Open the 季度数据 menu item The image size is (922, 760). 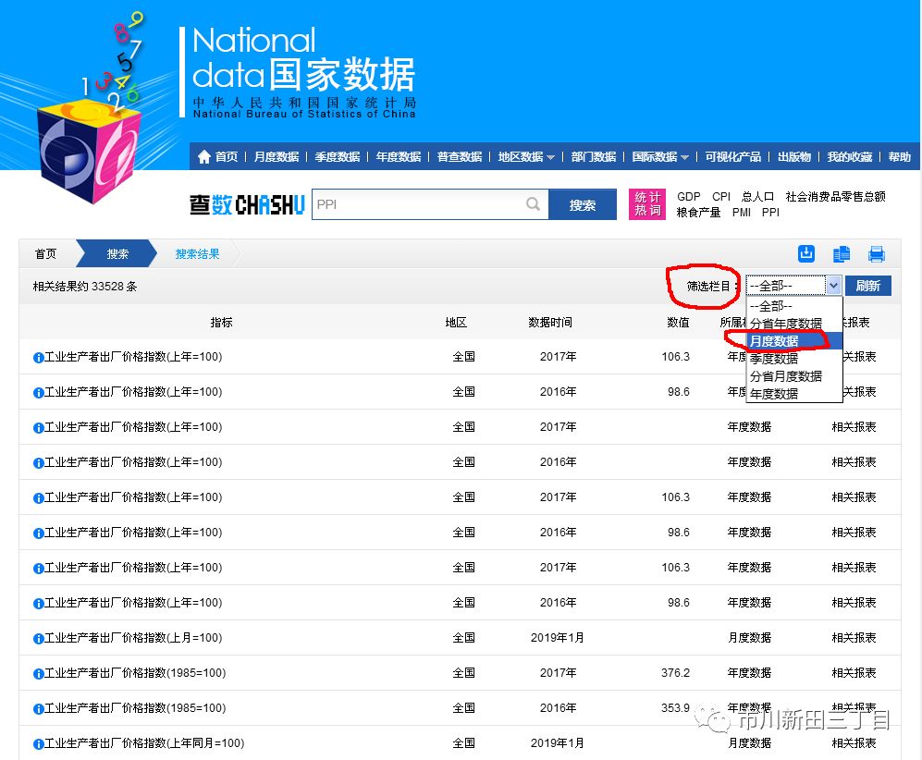pyautogui.click(x=337, y=156)
